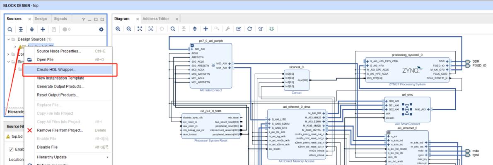Expand the Design Sources tree node
Screen dimensions: 493x165
tap(9, 40)
